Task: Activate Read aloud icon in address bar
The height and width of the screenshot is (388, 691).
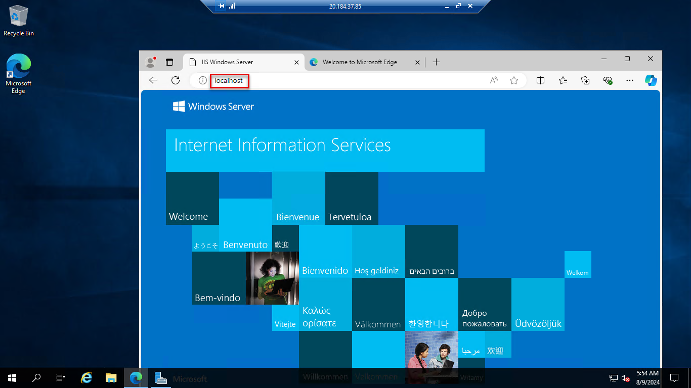Action: click(x=494, y=80)
